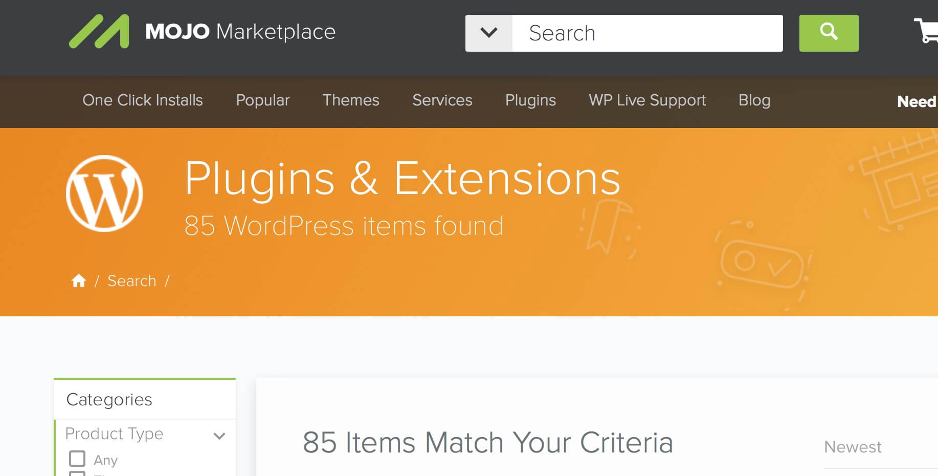The height and width of the screenshot is (476, 938).
Task: Open the Blog link
Action: pyautogui.click(x=754, y=100)
